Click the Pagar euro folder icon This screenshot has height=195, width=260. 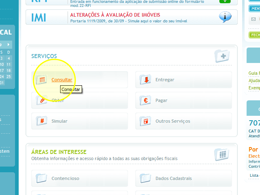coord(145,100)
